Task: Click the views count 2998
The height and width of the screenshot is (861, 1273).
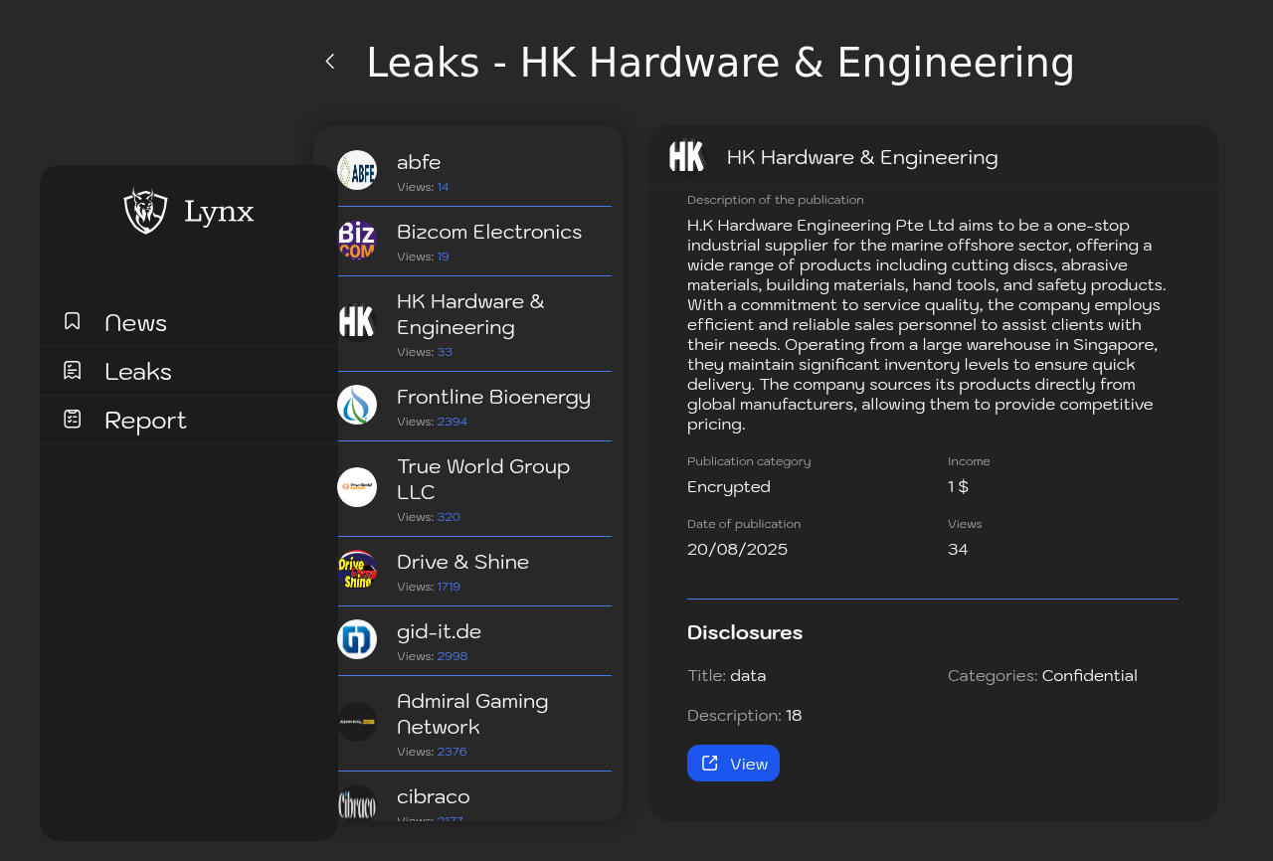Action: point(453,656)
